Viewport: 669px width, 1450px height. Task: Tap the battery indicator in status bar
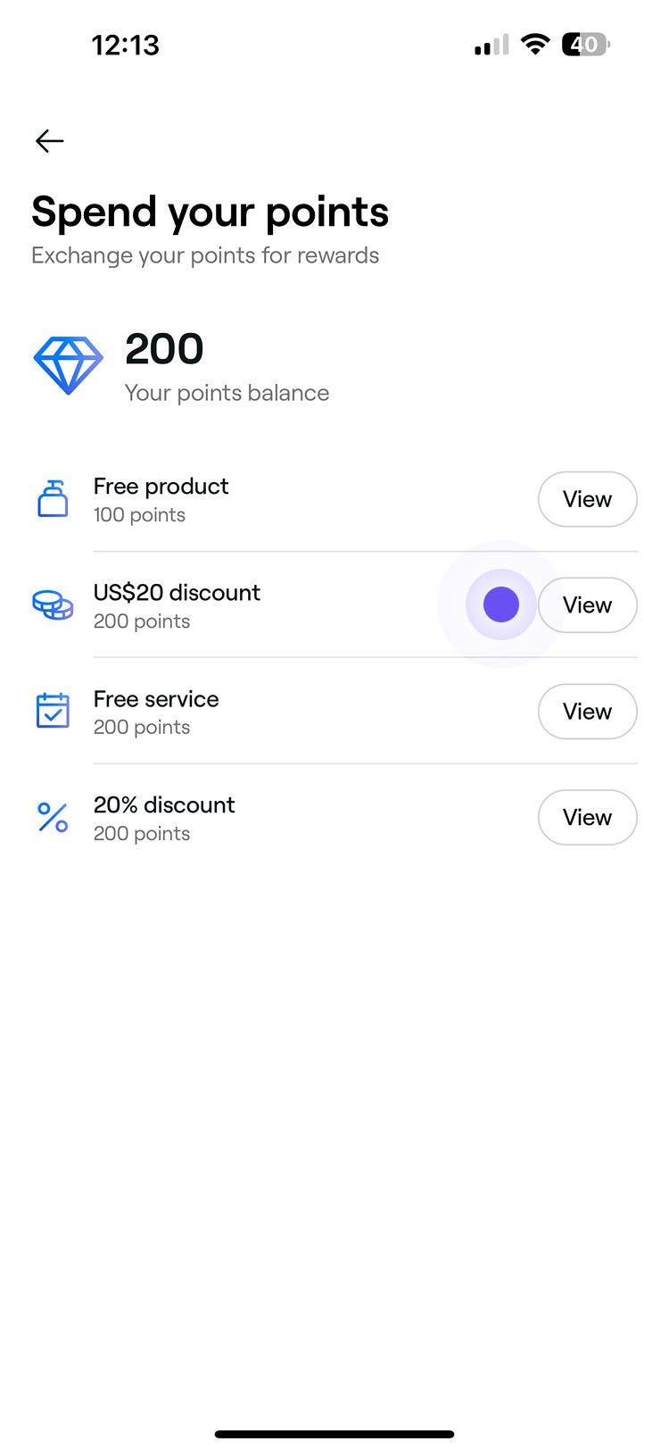(x=585, y=45)
